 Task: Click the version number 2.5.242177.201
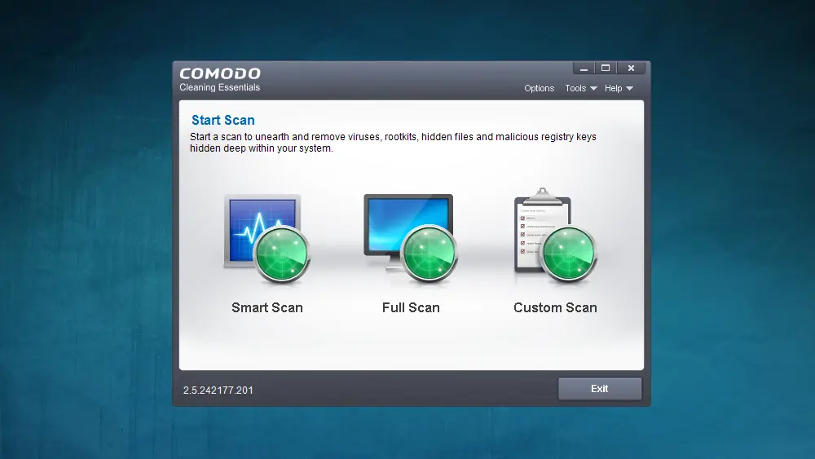(218, 391)
